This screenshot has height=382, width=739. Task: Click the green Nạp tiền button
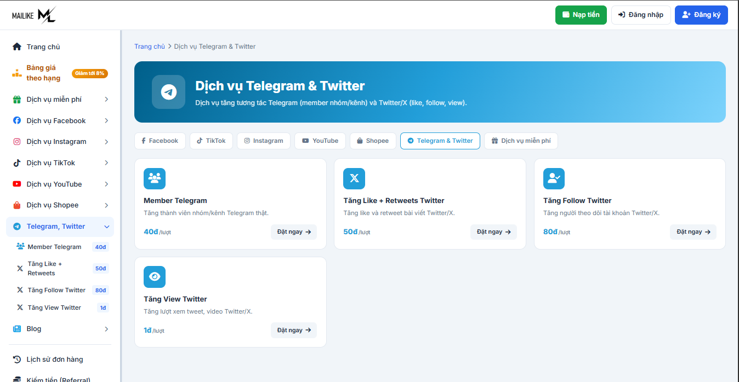pos(581,15)
